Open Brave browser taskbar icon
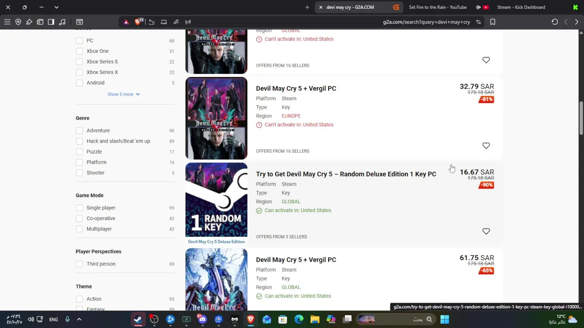Viewport: 584px width, 328px height. pos(250,319)
